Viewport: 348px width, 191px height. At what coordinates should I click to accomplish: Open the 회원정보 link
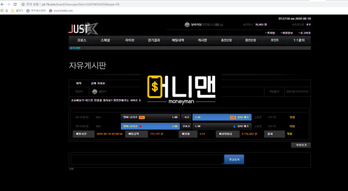(x=287, y=33)
